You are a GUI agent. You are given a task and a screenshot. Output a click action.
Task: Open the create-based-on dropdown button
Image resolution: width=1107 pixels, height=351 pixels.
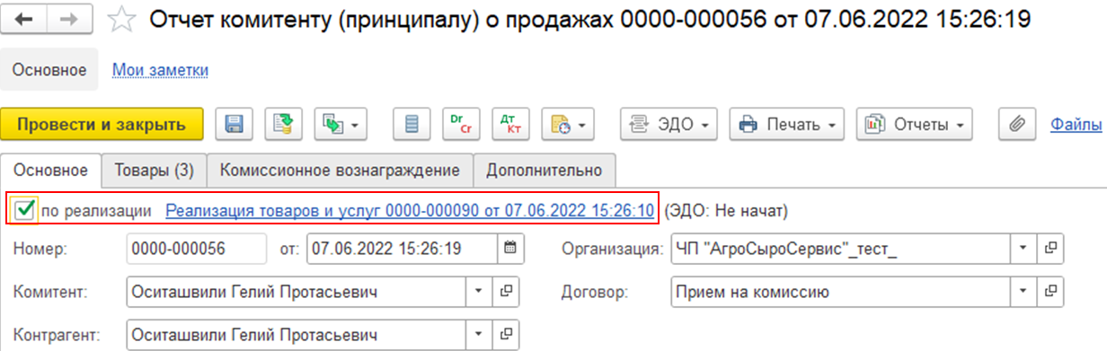click(x=341, y=125)
